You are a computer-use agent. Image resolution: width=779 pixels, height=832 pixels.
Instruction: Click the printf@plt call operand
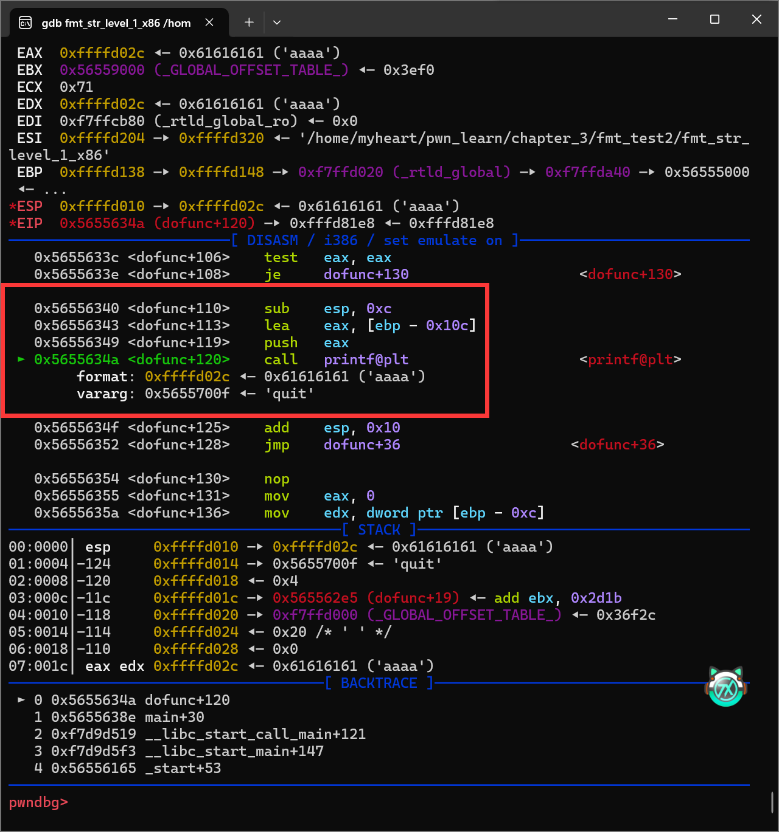pyautogui.click(x=366, y=359)
